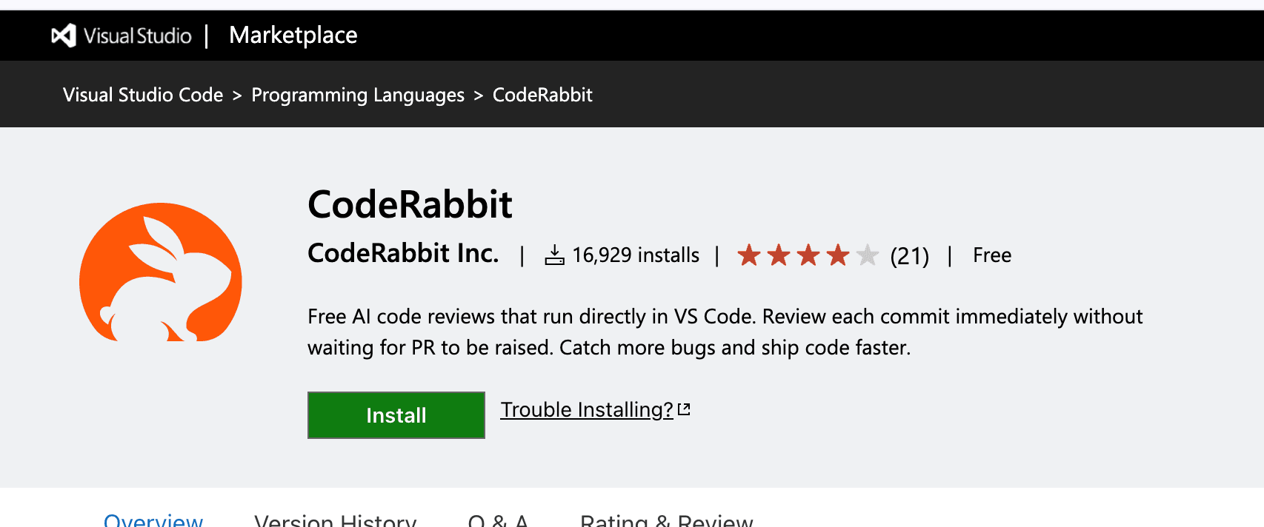Click the fourth rating star
Screen dimensions: 1264x527
tap(838, 255)
